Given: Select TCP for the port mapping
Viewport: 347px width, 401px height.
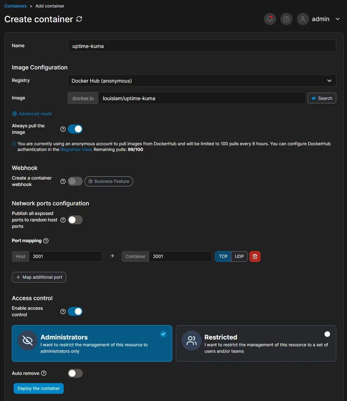Looking at the screenshot, I should click(223, 256).
